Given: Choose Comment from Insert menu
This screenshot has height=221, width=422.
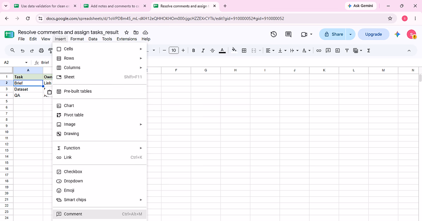Looking at the screenshot, I should coord(100,214).
